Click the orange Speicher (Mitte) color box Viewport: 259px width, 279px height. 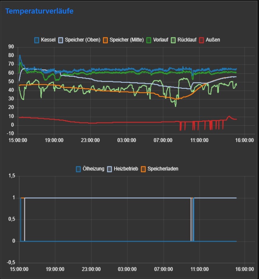(105, 40)
